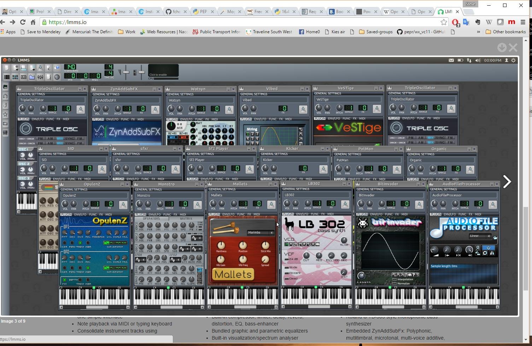Open the Traveline South West bookmark
The image size is (532, 346).
point(269,32)
